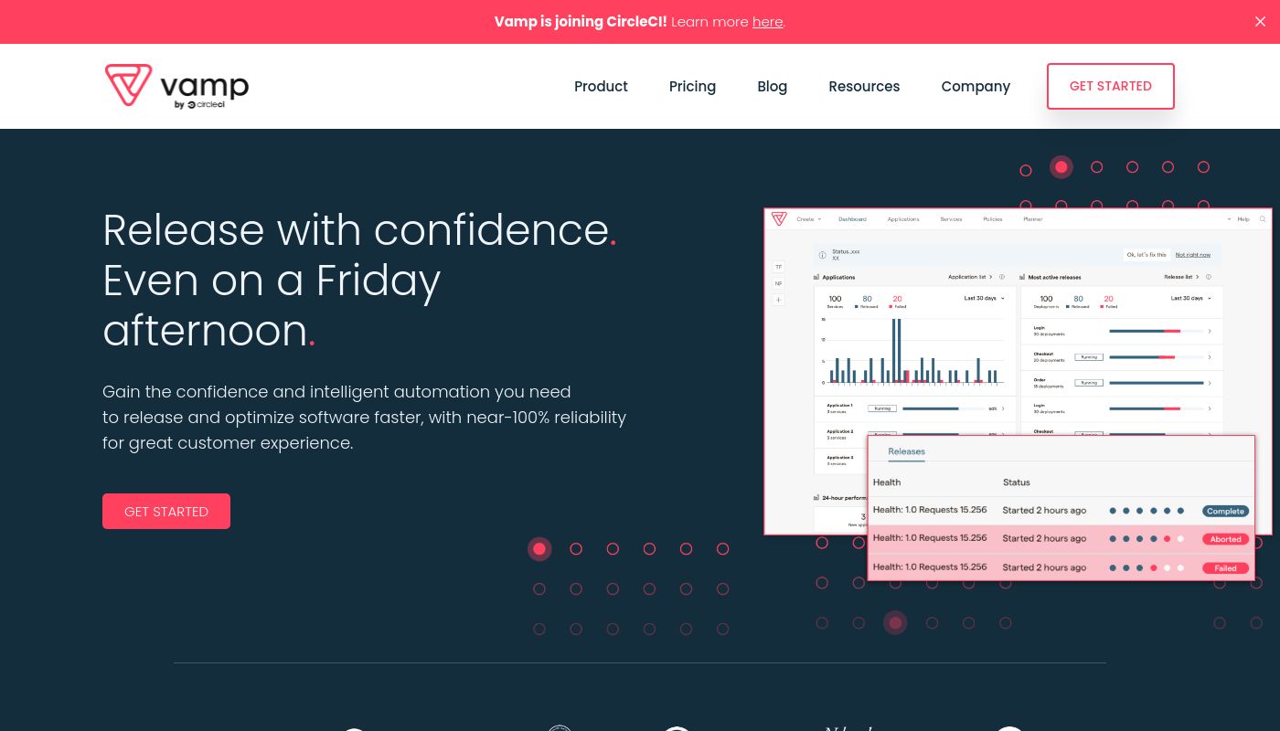Click the bar chart in the Applications panel
Image resolution: width=1280 pixels, height=731 pixels.
(914, 352)
